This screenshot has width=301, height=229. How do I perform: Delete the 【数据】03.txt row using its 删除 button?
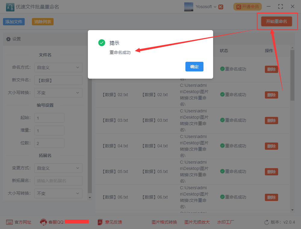click(x=271, y=120)
